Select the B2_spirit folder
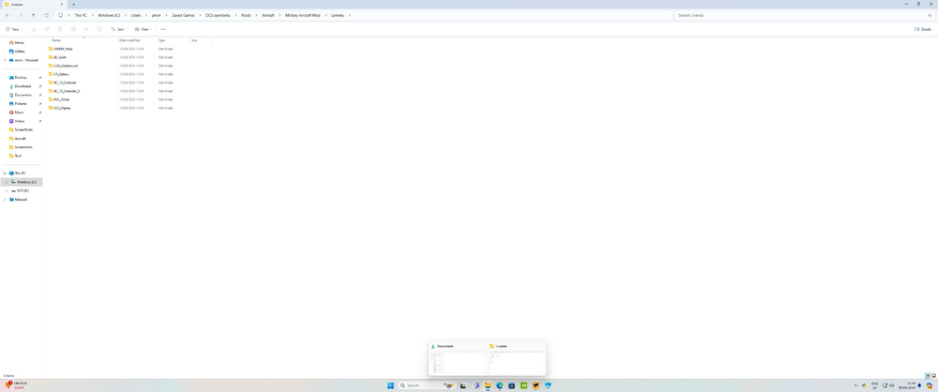 click(x=57, y=57)
